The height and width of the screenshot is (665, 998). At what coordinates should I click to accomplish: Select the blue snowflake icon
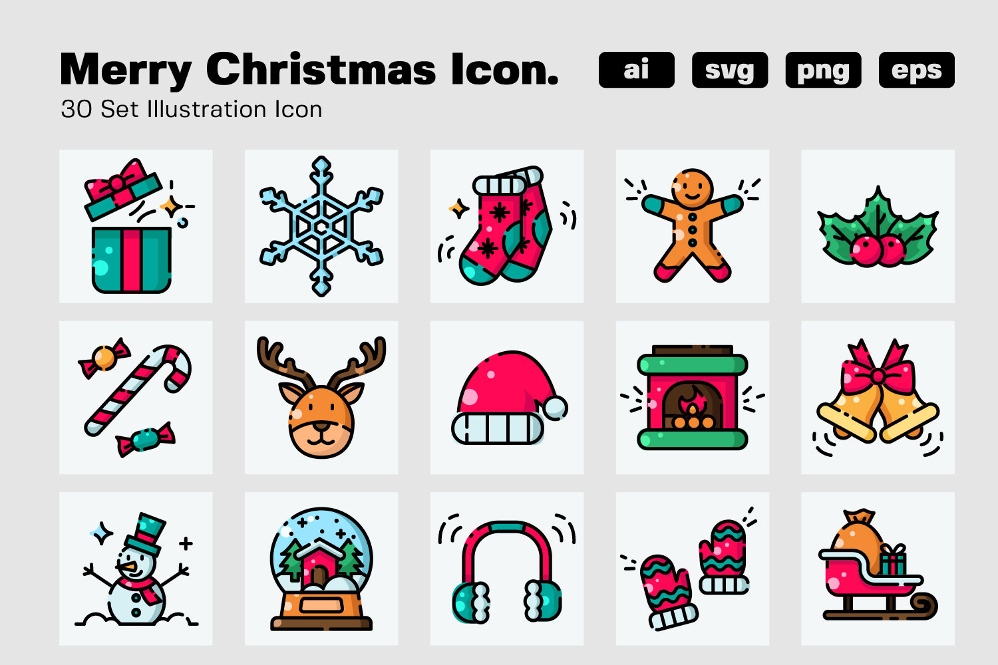tap(321, 226)
